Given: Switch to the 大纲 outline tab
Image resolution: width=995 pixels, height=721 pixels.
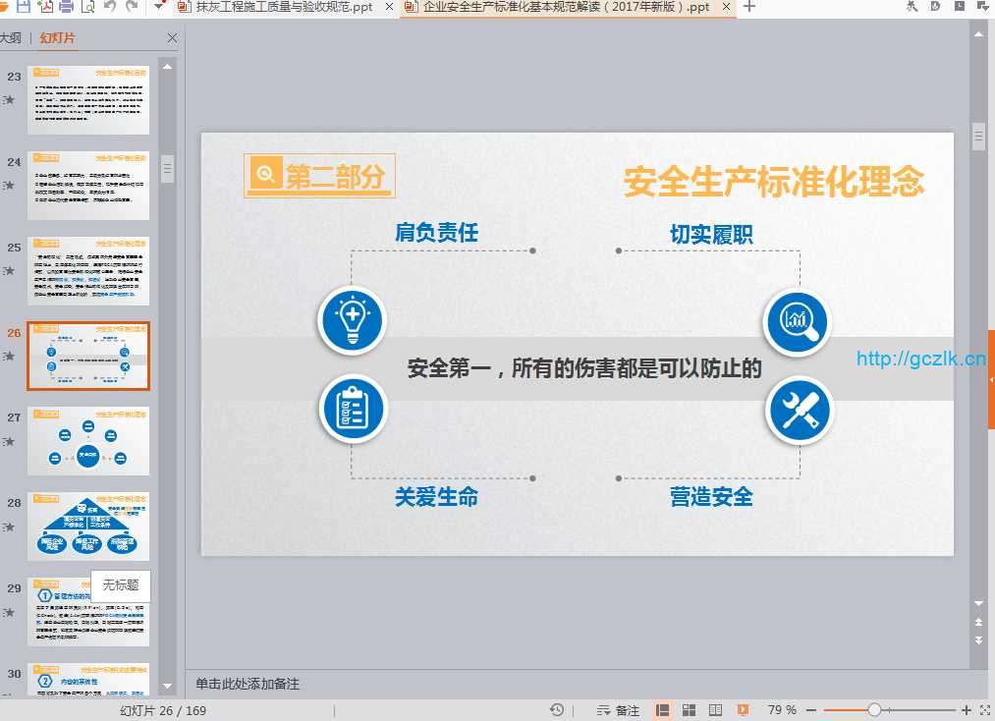Looking at the screenshot, I should coord(10,38).
